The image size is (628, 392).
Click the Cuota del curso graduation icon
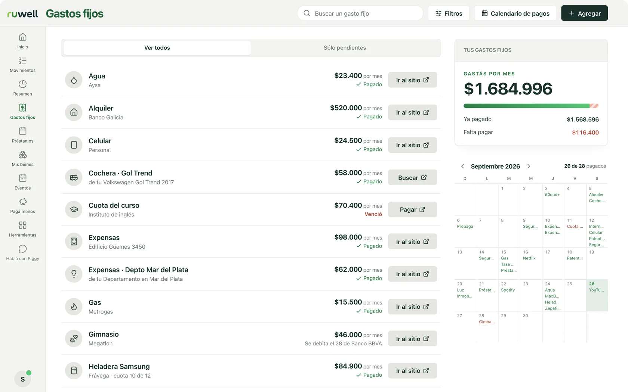[74, 209]
